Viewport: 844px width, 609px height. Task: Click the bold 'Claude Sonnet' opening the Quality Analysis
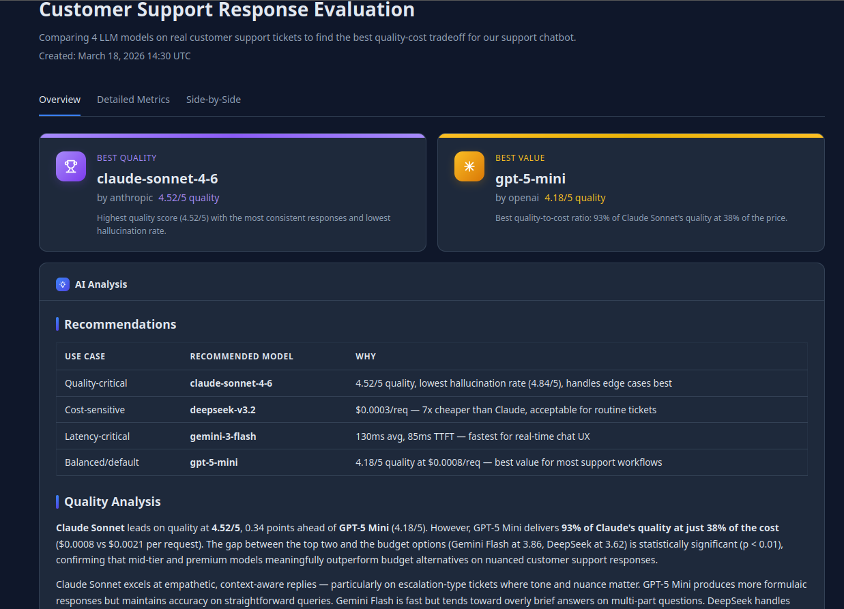coord(90,528)
